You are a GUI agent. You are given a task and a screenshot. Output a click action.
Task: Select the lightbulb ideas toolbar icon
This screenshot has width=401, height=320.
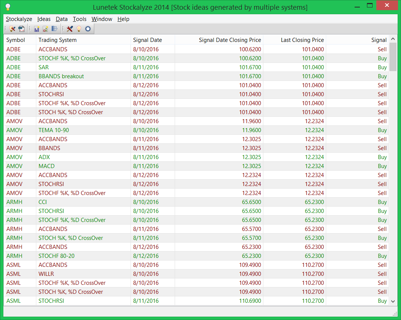pyautogui.click(x=79, y=29)
